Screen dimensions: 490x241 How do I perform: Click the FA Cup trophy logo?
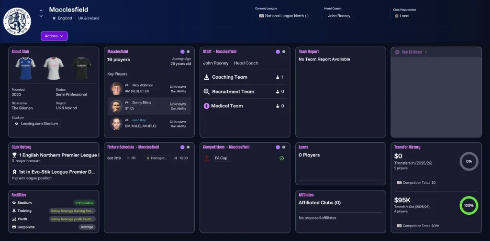[207, 158]
